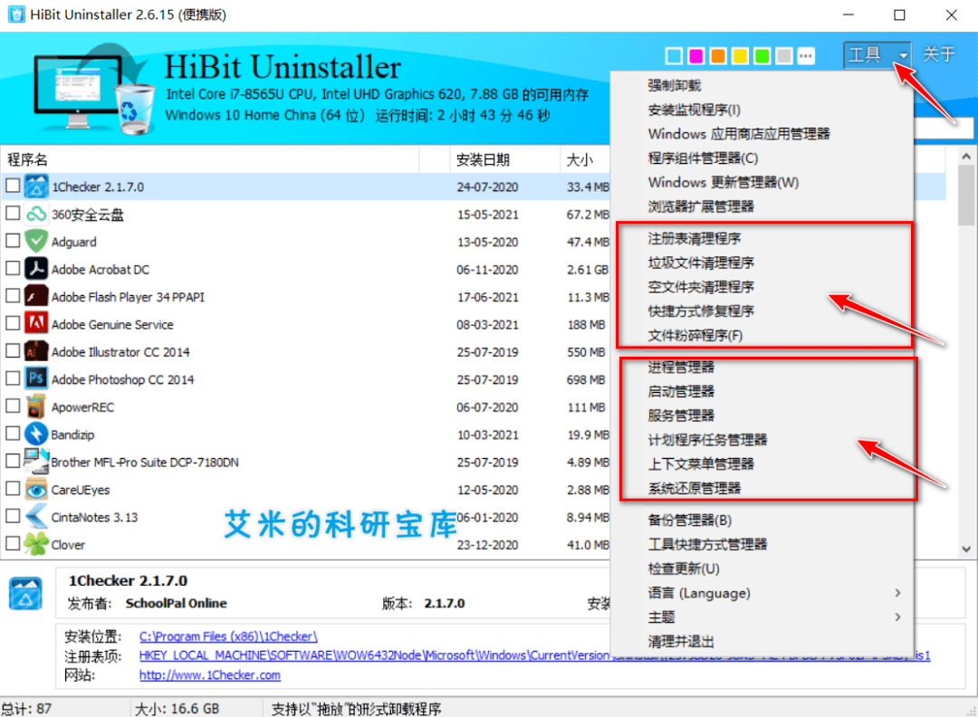The height and width of the screenshot is (717, 978).
Task: Select 强制卸载 from the tools menu
Action: click(762, 85)
